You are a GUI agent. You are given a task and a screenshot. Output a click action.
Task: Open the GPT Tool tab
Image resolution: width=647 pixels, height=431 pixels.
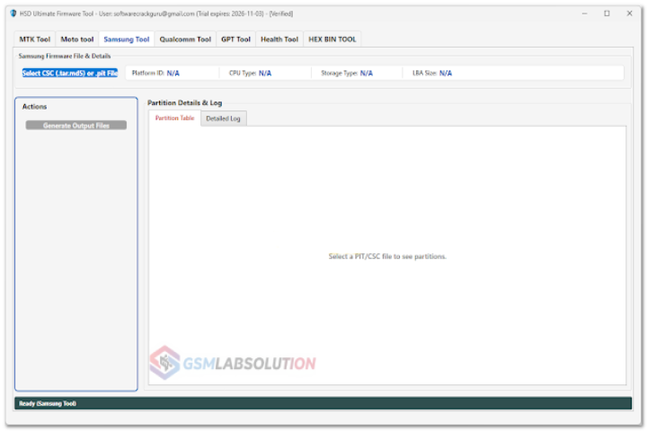pos(235,40)
